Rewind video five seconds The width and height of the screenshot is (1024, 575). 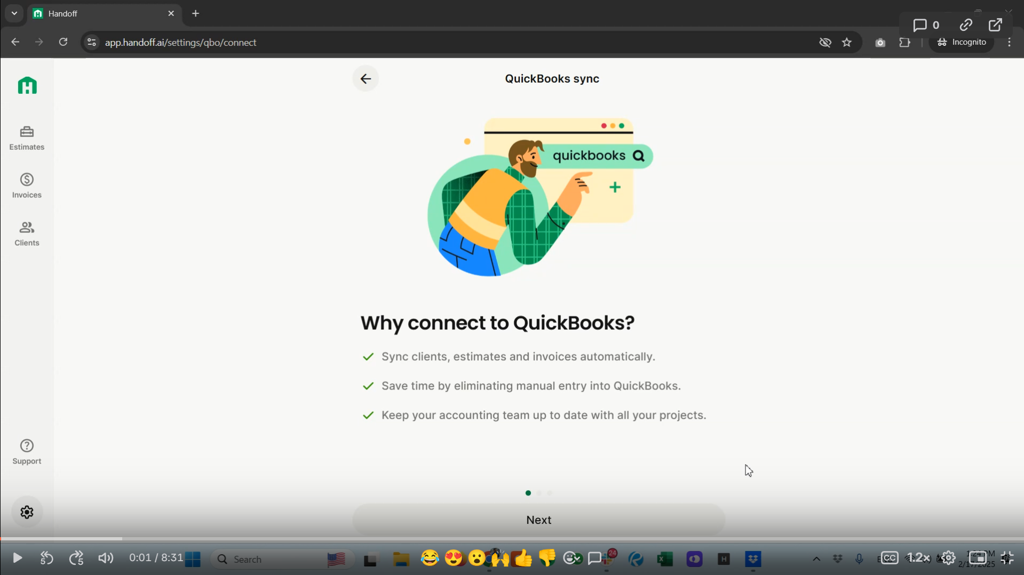pyautogui.click(x=47, y=558)
